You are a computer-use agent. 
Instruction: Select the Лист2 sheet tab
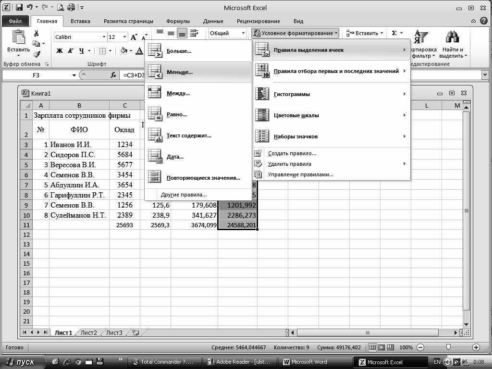pos(89,332)
